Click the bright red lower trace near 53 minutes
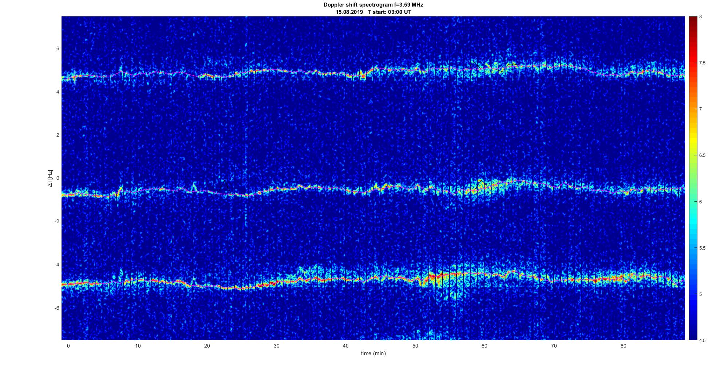The width and height of the screenshot is (728, 365). tap(436, 276)
